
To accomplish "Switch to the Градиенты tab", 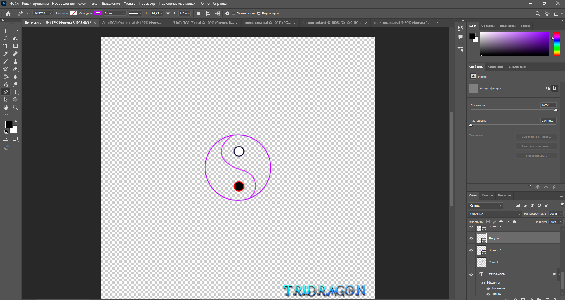I will 507,26.
